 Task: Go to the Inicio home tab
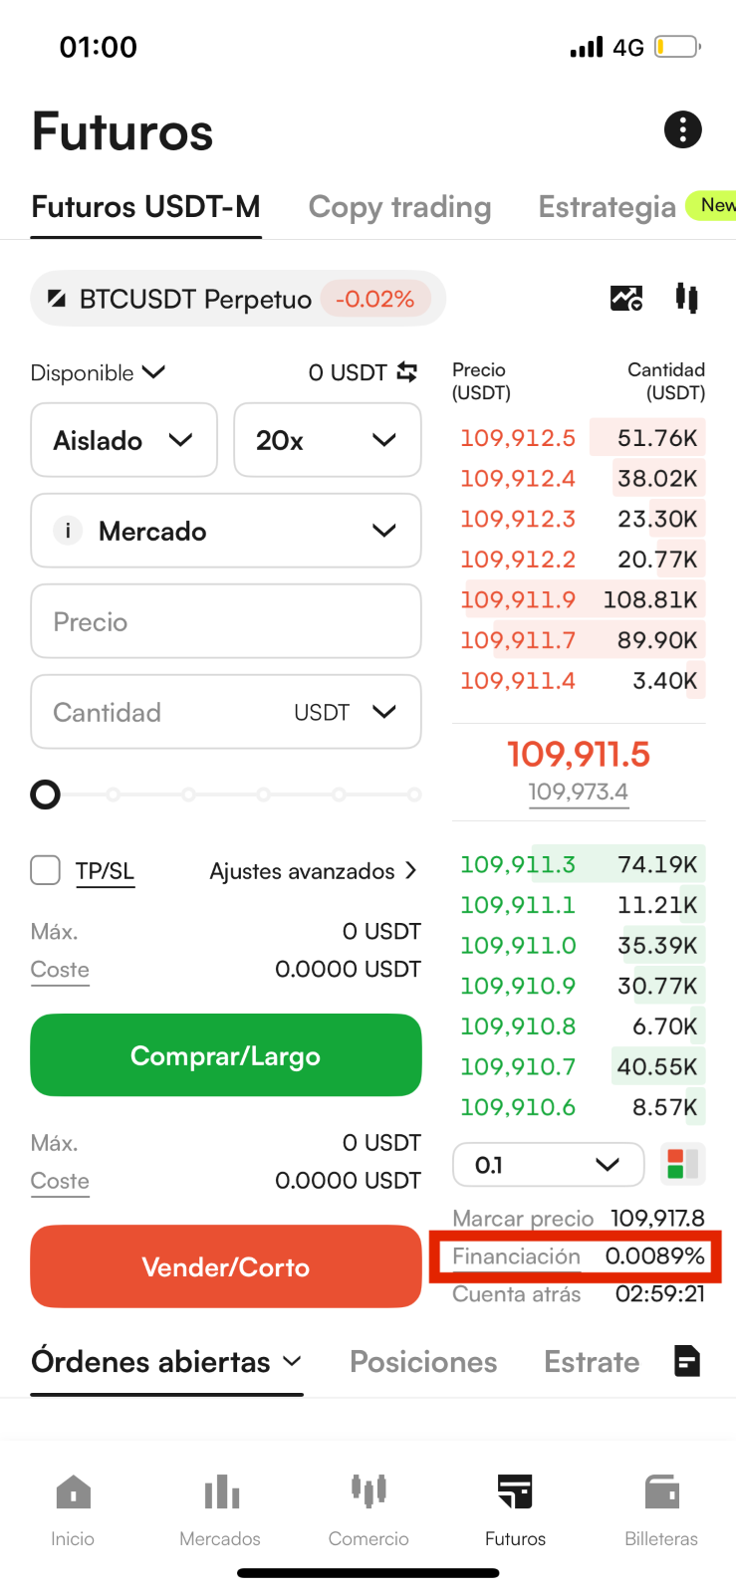click(x=73, y=1510)
